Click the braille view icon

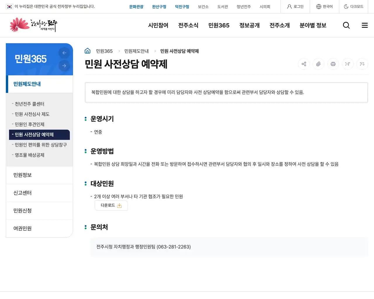348,64
